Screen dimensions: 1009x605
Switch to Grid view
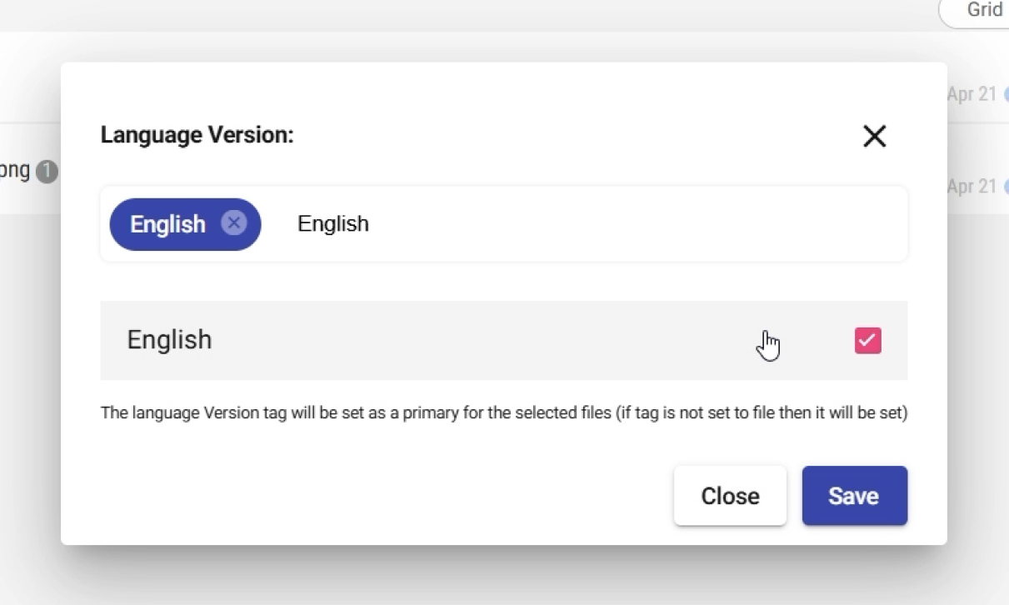pos(984,10)
